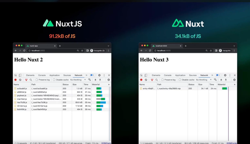Open network conditions icon in Nuxt 3 DevTools
This screenshot has height=144, width=250.
click(215, 80)
